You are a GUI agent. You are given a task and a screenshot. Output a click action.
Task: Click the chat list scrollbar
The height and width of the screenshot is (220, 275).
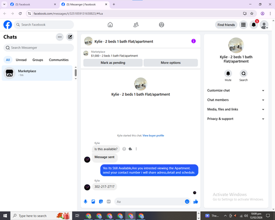(x=75, y=73)
